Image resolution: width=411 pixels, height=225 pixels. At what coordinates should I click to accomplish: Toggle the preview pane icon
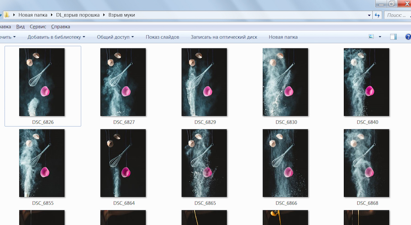click(x=393, y=37)
